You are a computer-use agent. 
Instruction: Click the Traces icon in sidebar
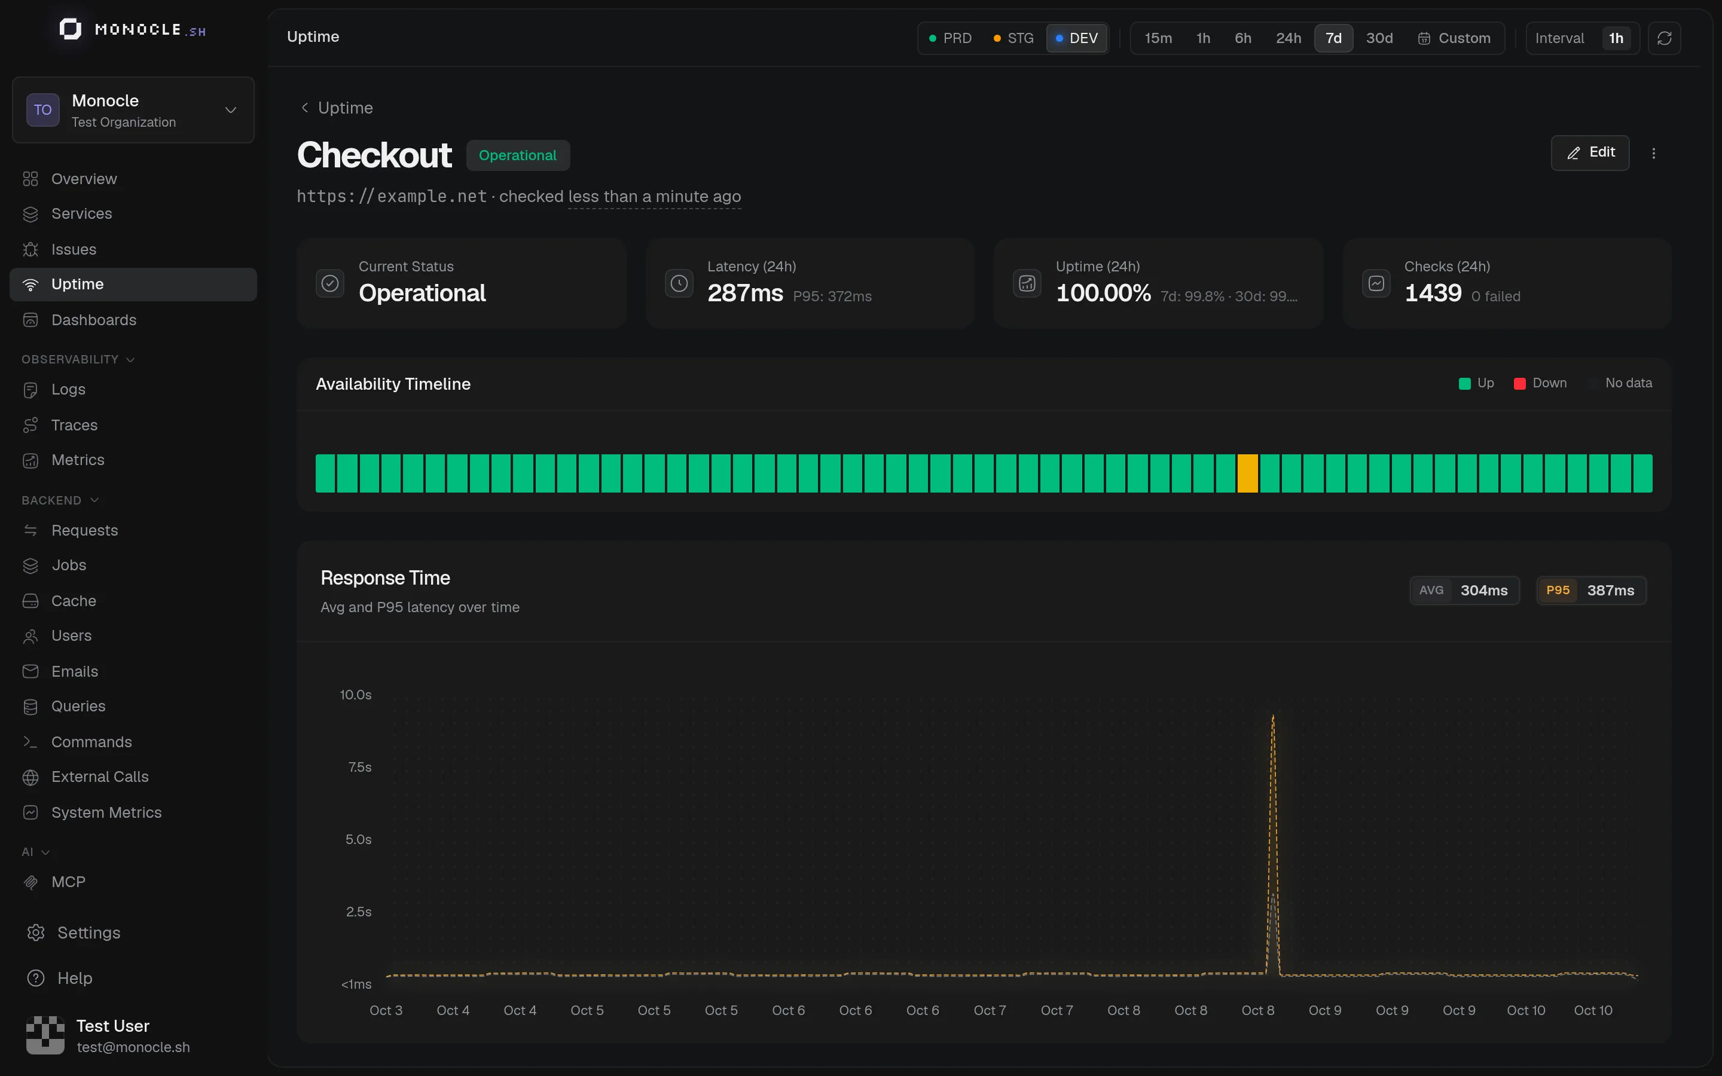tap(30, 425)
